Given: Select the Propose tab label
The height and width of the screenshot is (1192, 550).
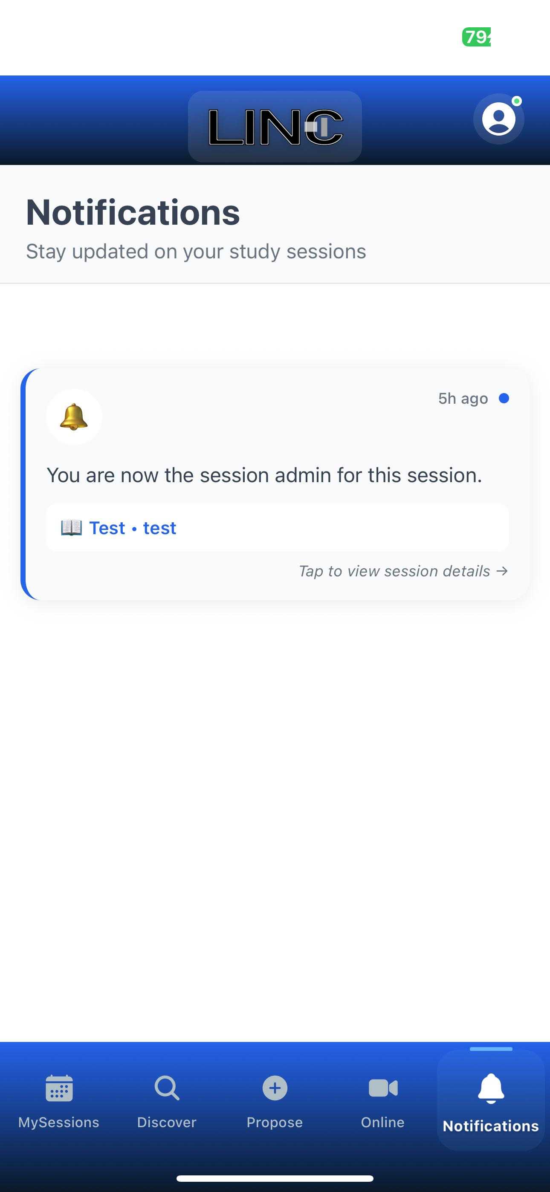Looking at the screenshot, I should [275, 1122].
